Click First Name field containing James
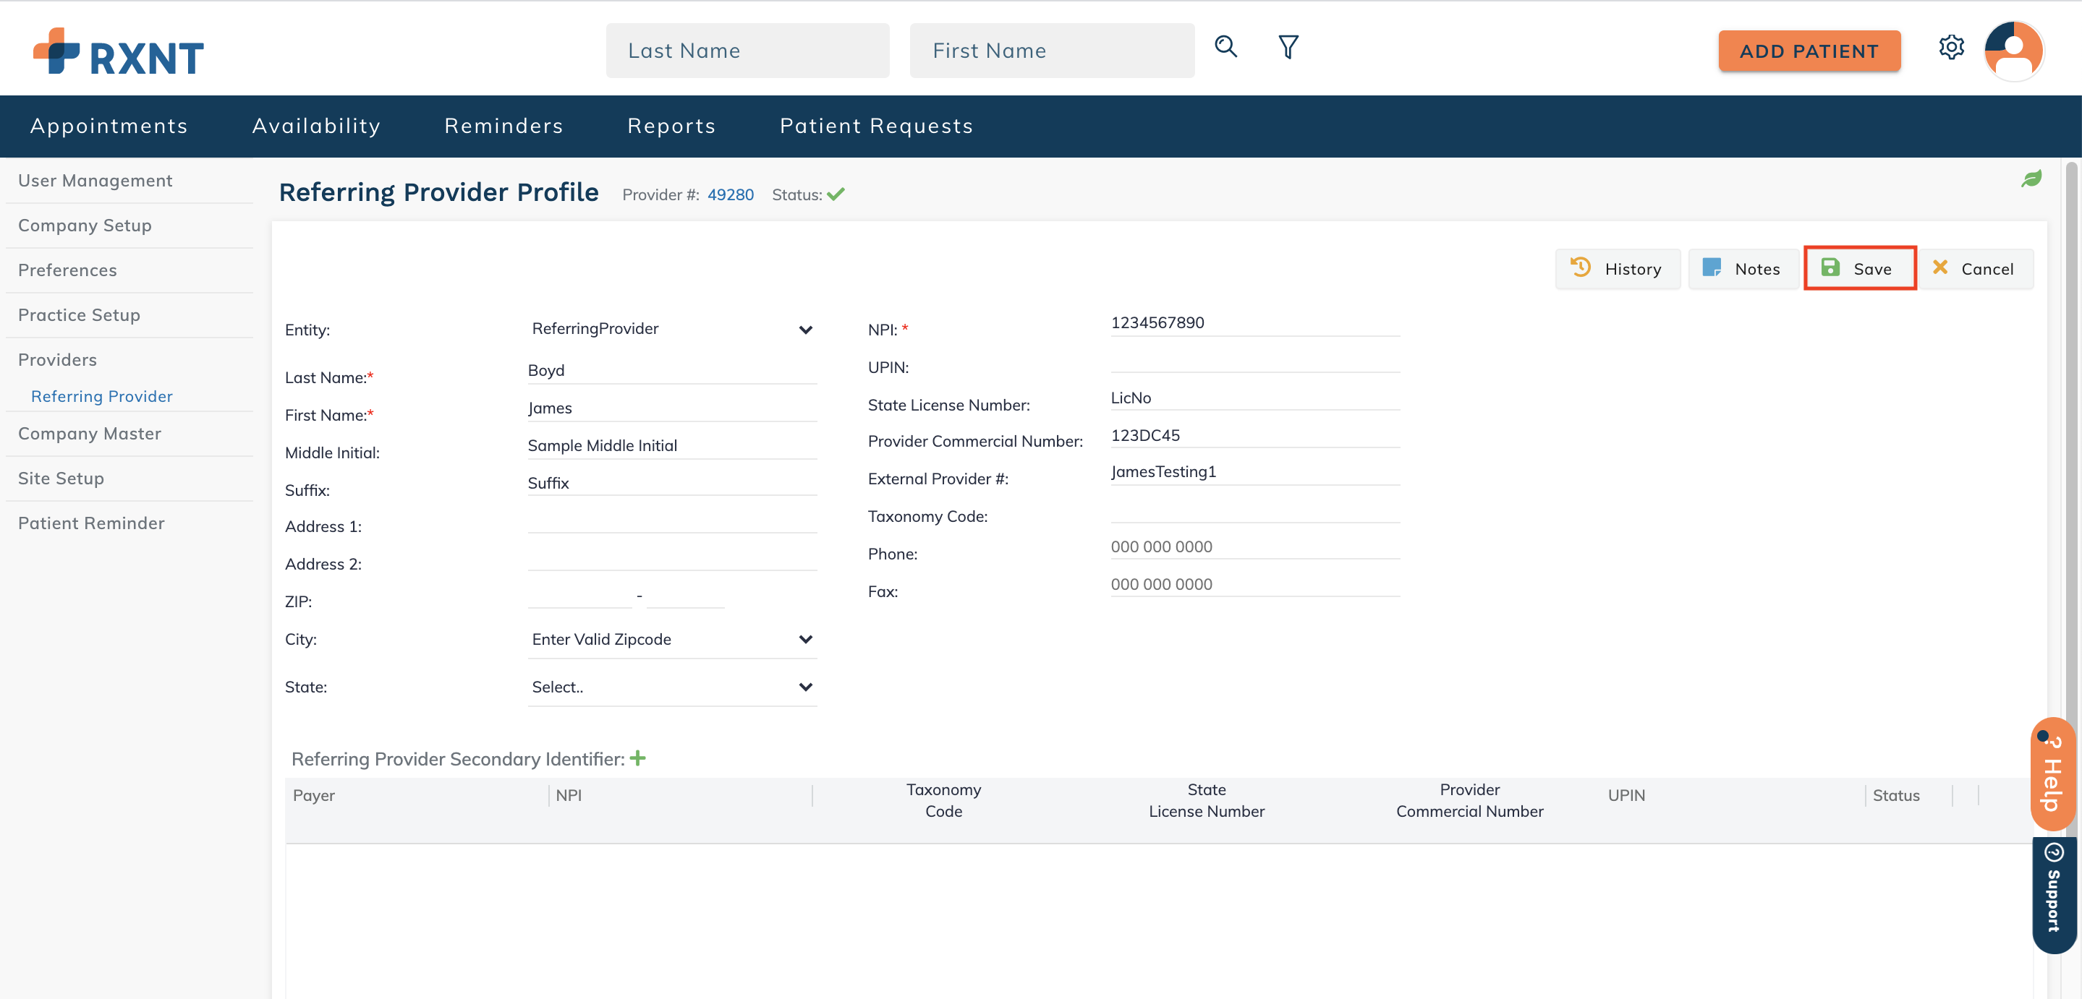 point(671,408)
